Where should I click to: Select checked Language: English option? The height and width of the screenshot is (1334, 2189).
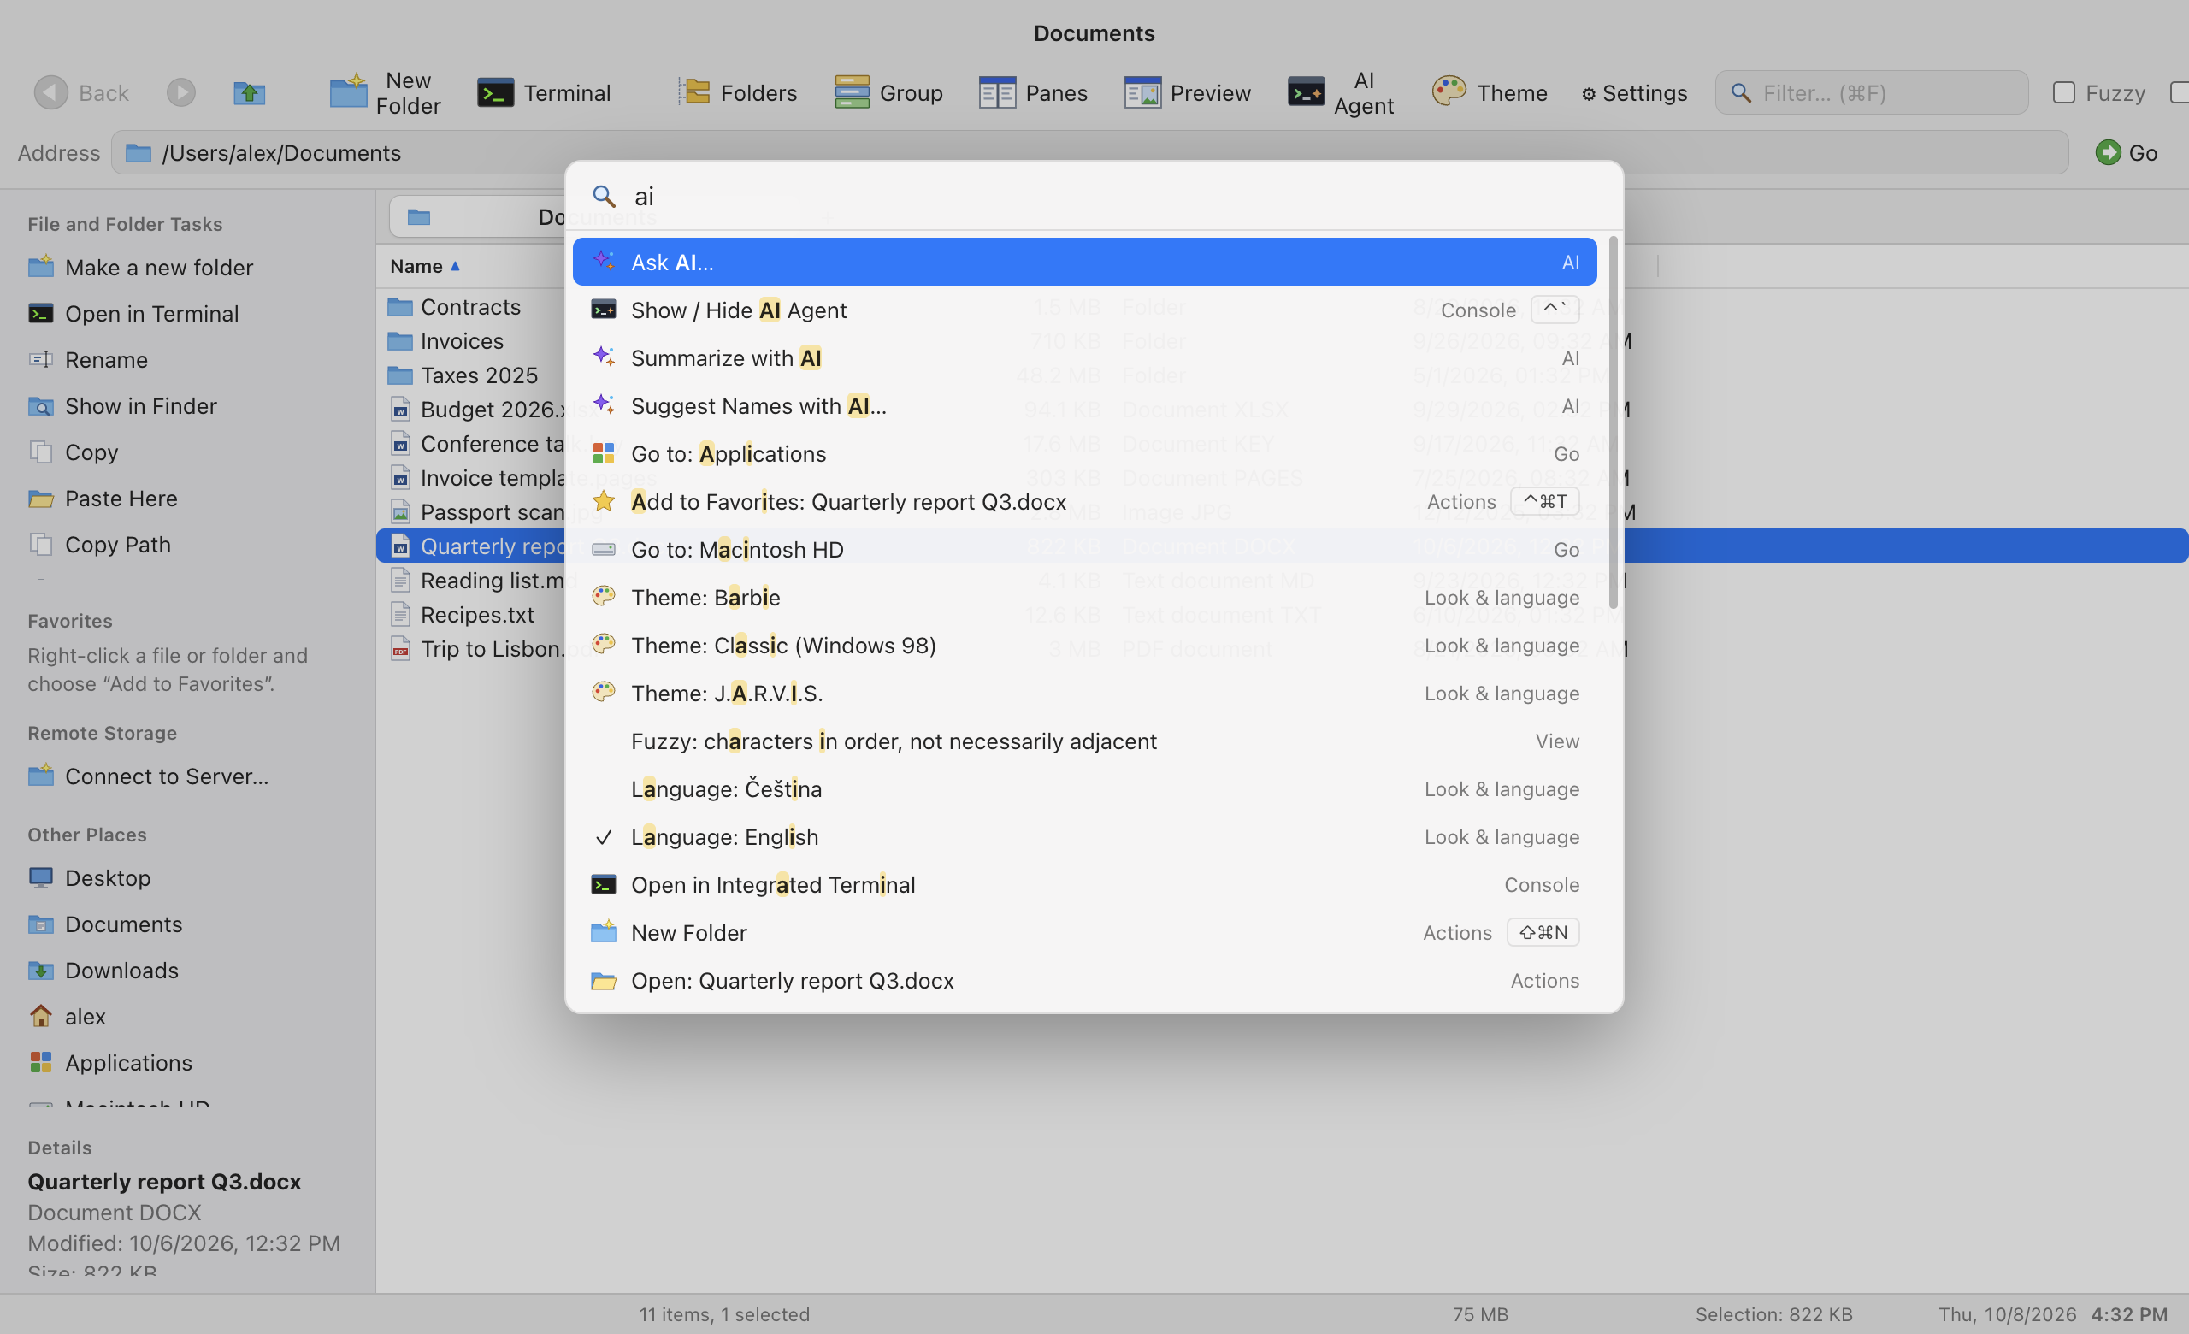pos(1084,837)
